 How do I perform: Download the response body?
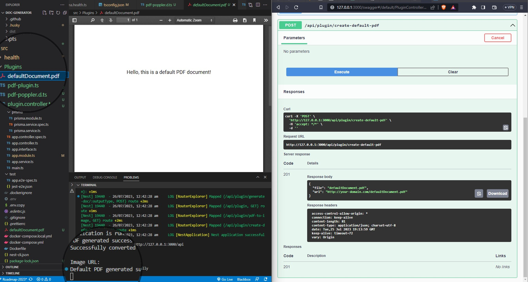tap(498, 193)
